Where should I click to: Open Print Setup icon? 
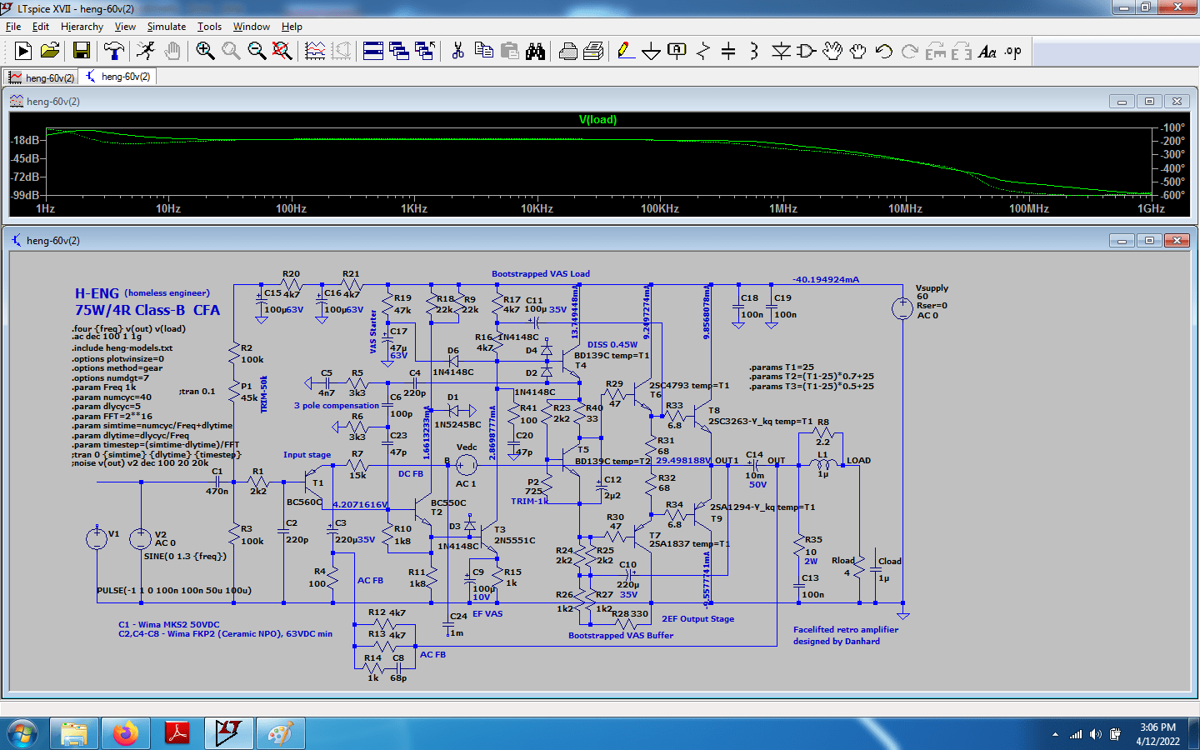(593, 52)
